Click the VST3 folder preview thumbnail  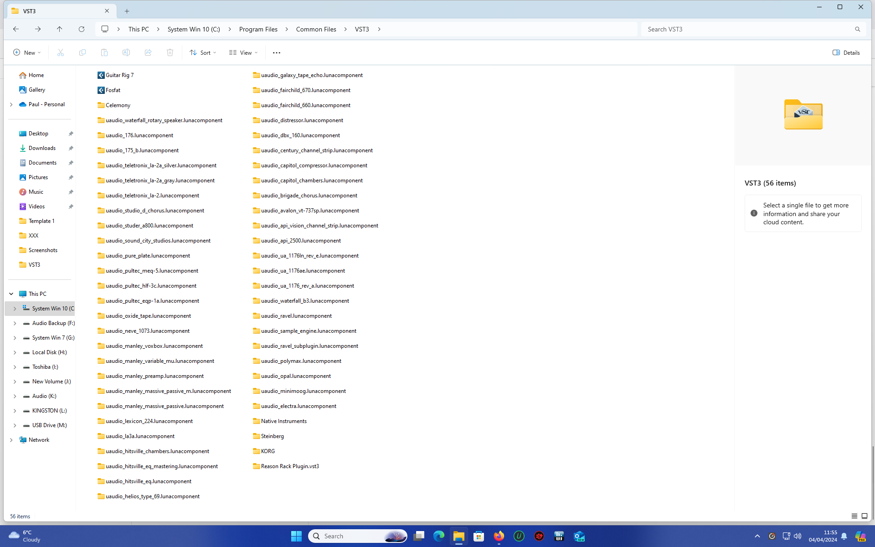click(x=803, y=114)
